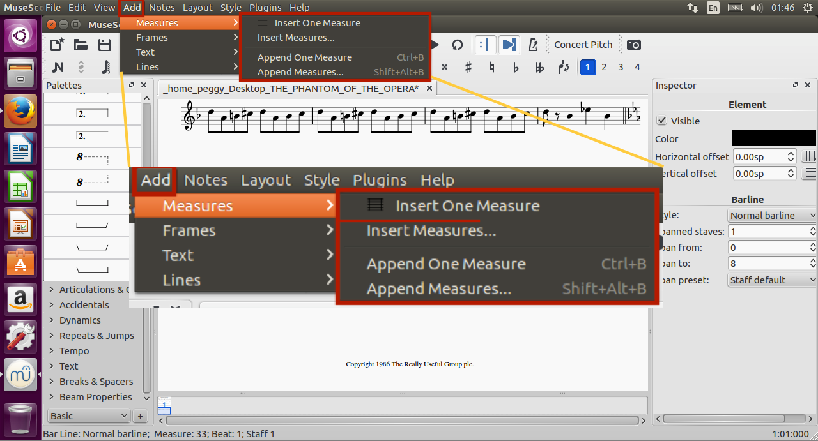The width and height of the screenshot is (818, 441).
Task: Open the Layout menu
Action: (197, 8)
